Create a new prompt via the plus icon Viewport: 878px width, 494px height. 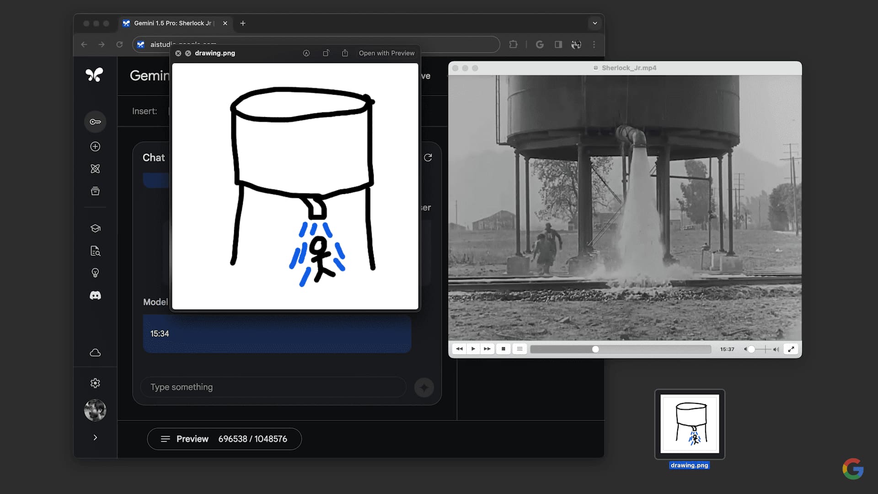[95, 146]
